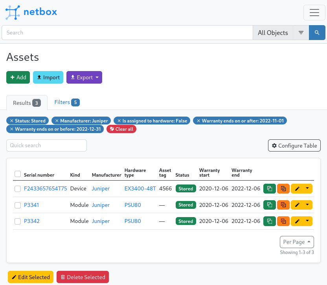Open the NetBox home logo
The image size is (327, 285).
coord(31,12)
